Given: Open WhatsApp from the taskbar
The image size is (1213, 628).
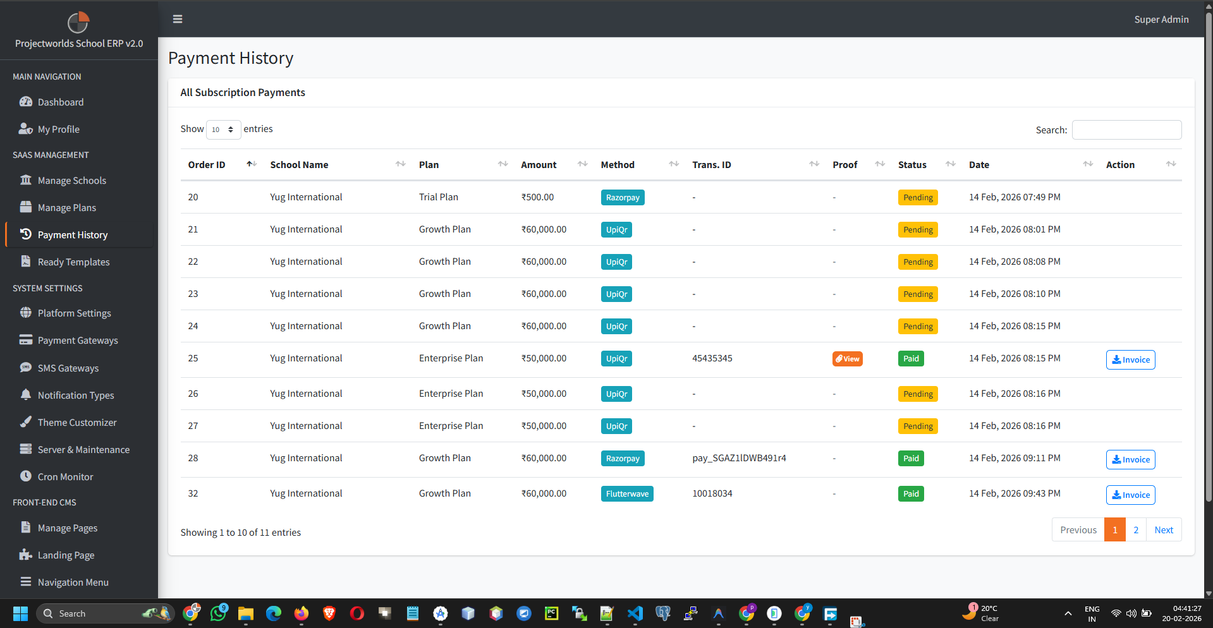Looking at the screenshot, I should click(x=217, y=613).
